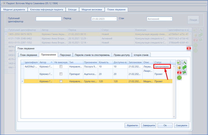The image size is (208, 135).
Task: Click the dimmed folder icon in background window
Action: click(x=195, y=35)
